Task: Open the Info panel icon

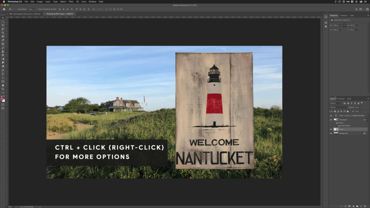Action: [x=326, y=17]
